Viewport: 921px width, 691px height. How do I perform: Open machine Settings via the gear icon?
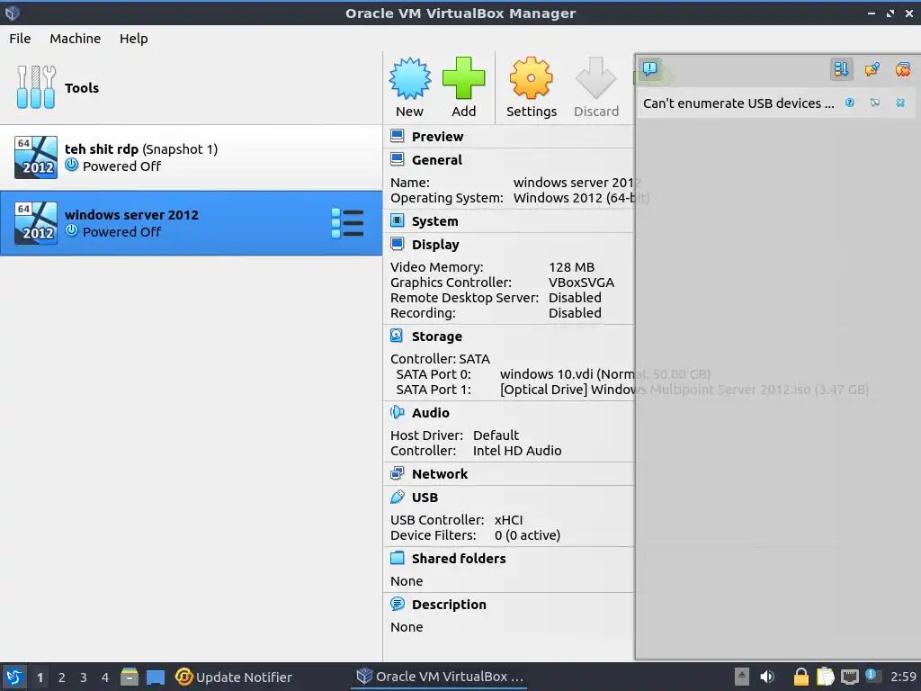point(531,78)
